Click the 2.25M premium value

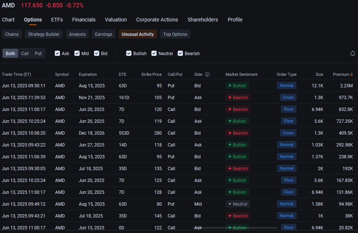click(347, 86)
